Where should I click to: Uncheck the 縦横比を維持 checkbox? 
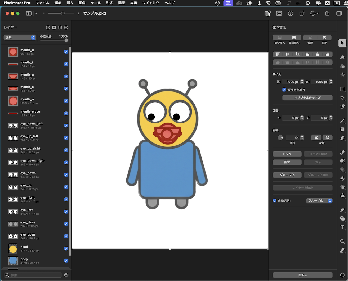point(284,90)
